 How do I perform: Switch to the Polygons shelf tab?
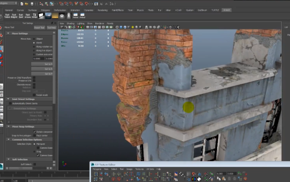tap(46, 9)
